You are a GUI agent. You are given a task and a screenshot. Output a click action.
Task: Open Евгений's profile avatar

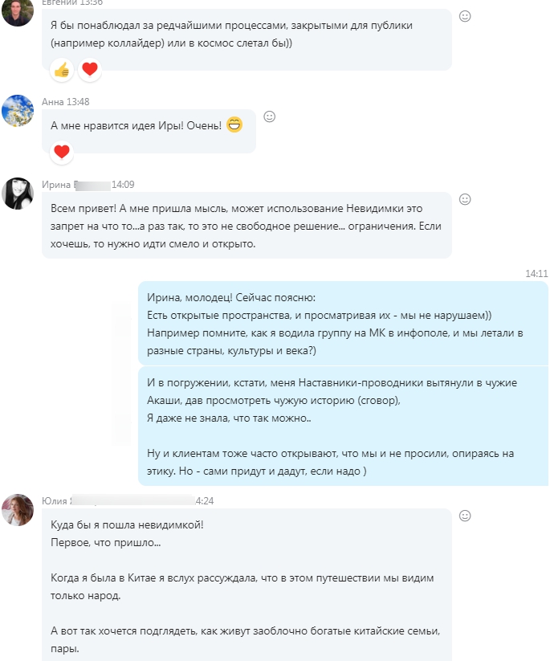[x=18, y=10]
